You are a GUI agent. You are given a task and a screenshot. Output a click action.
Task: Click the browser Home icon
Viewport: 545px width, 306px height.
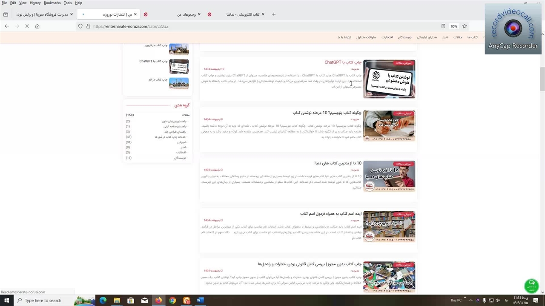[x=37, y=26]
